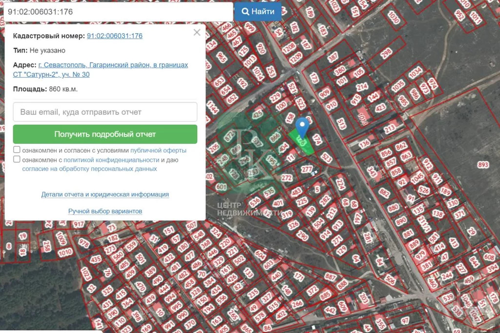Click the email input for the report

tap(105, 112)
